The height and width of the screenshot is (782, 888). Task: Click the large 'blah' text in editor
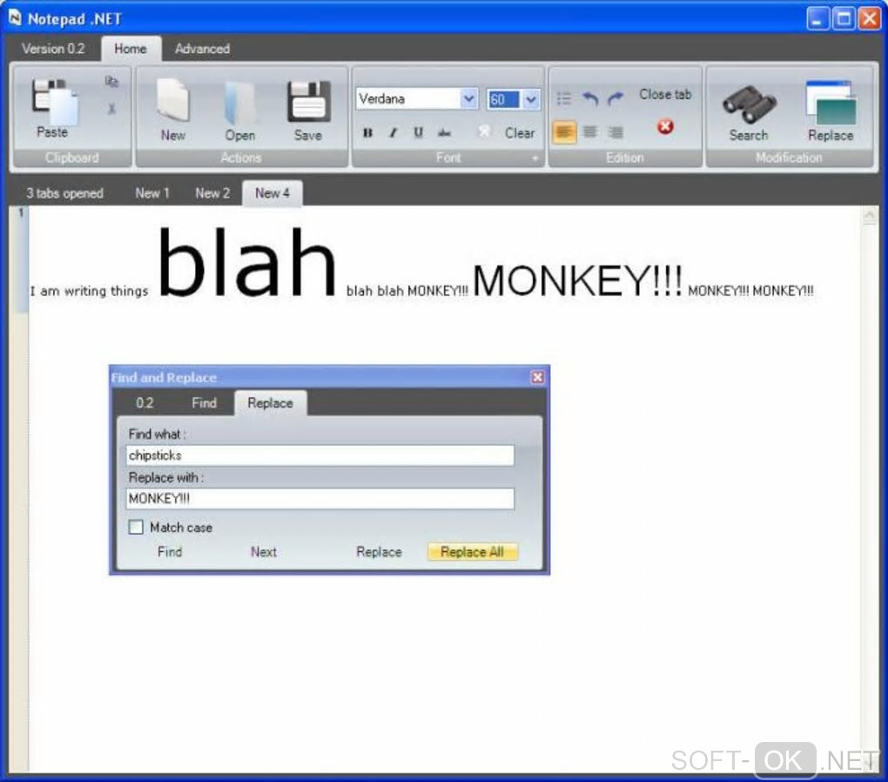(247, 262)
